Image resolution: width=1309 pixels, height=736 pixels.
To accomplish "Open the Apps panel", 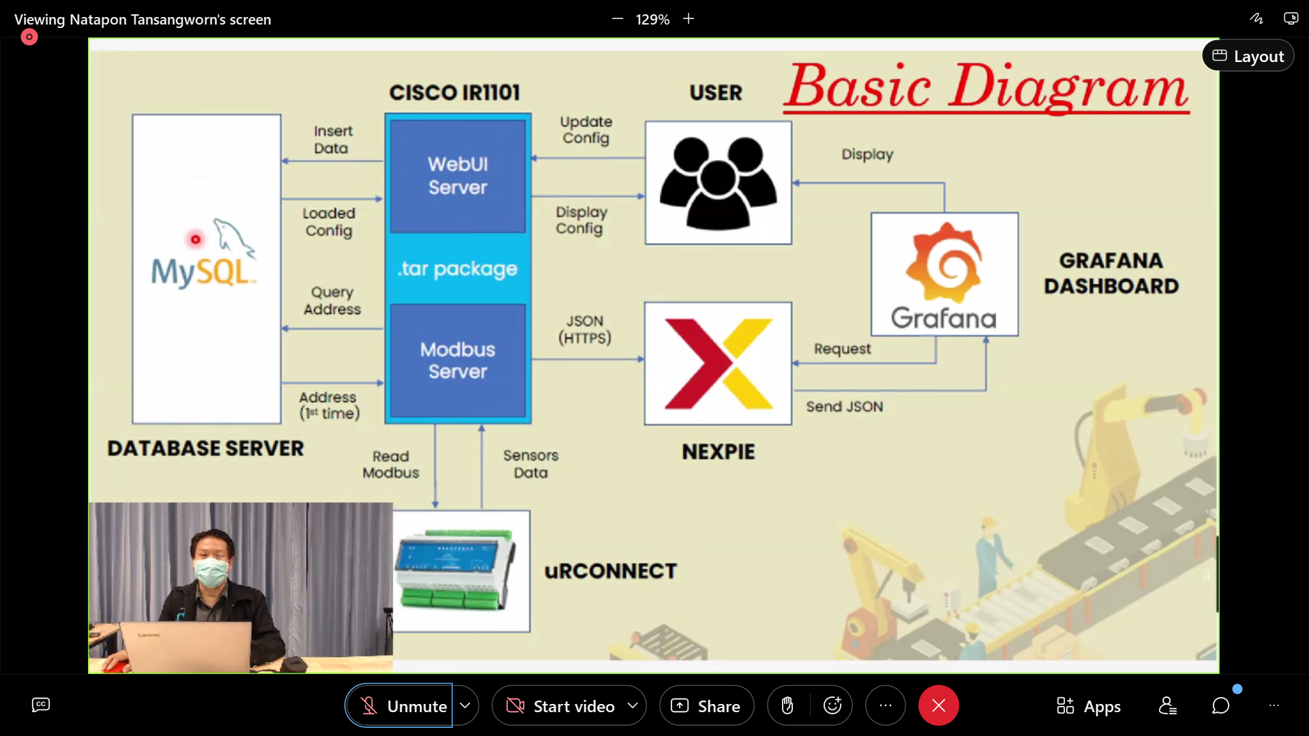I will click(x=1089, y=706).
